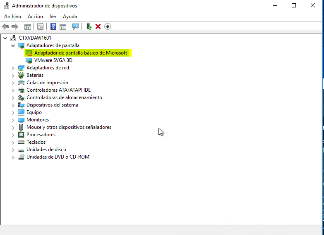Click the Forward arrow toolbar icon
This screenshot has height=235, width=324.
pyautogui.click(x=15, y=26)
